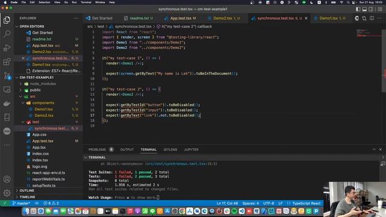The height and width of the screenshot is (217, 386).
Task: Customize layout icon in title bar
Action: point(380,9)
